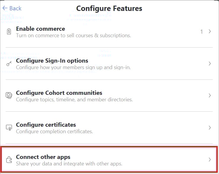Open the Configure certificates entry
This screenshot has width=219, height=174.
point(46,125)
